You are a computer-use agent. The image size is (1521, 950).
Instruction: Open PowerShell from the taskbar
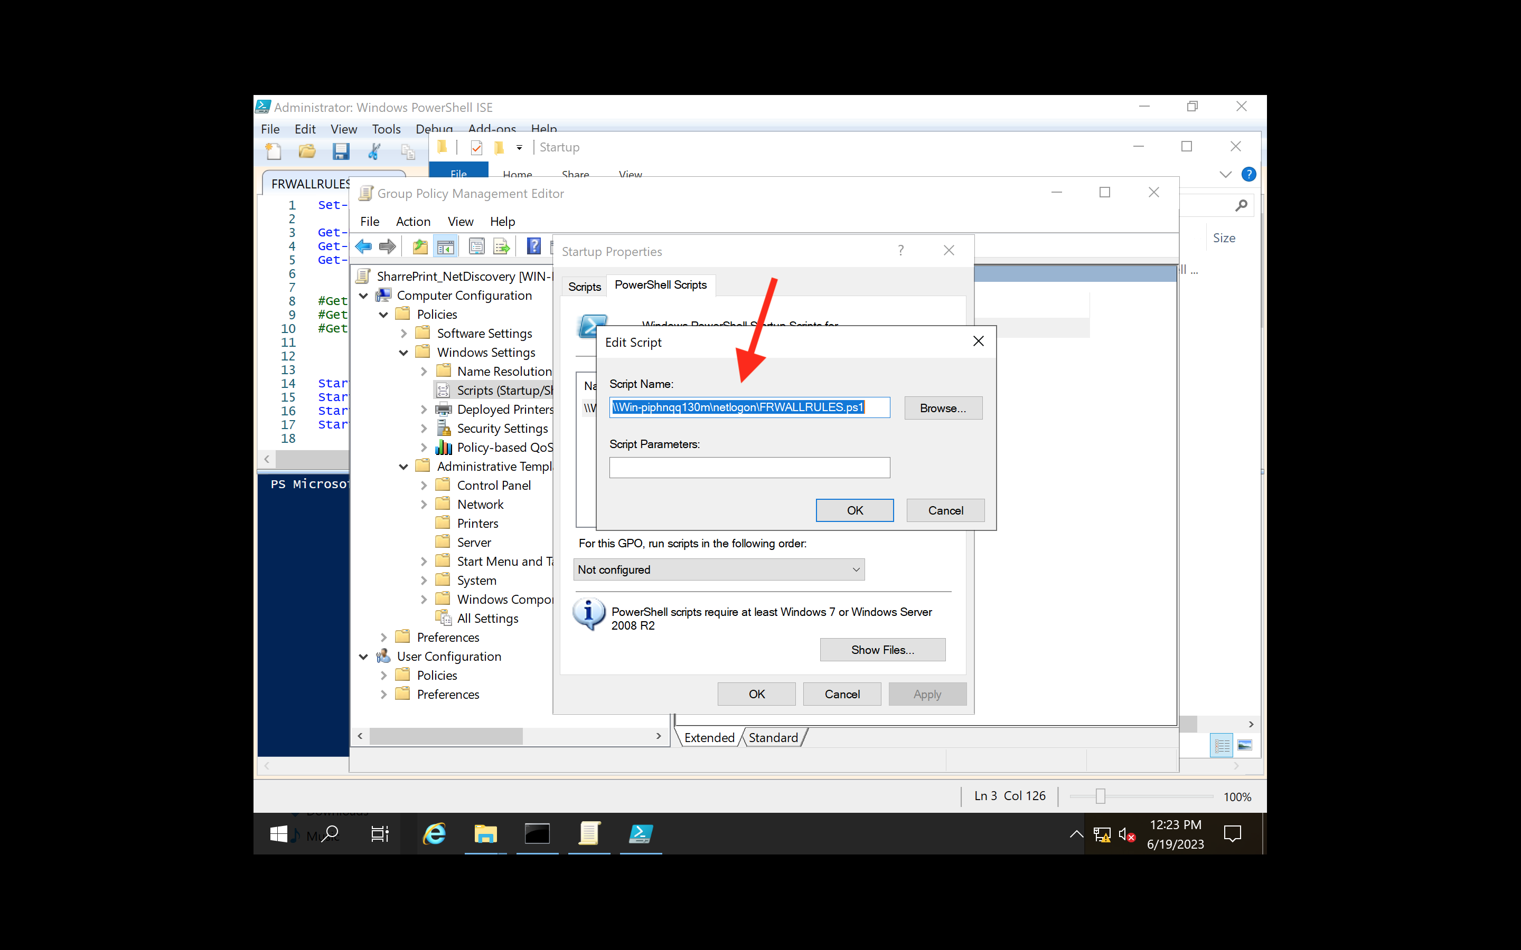pos(640,834)
